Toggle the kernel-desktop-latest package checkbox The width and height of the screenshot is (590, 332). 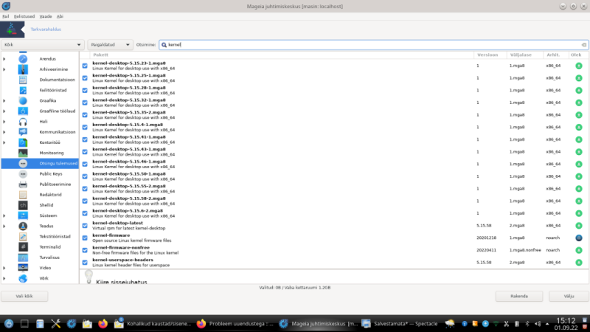tap(85, 225)
